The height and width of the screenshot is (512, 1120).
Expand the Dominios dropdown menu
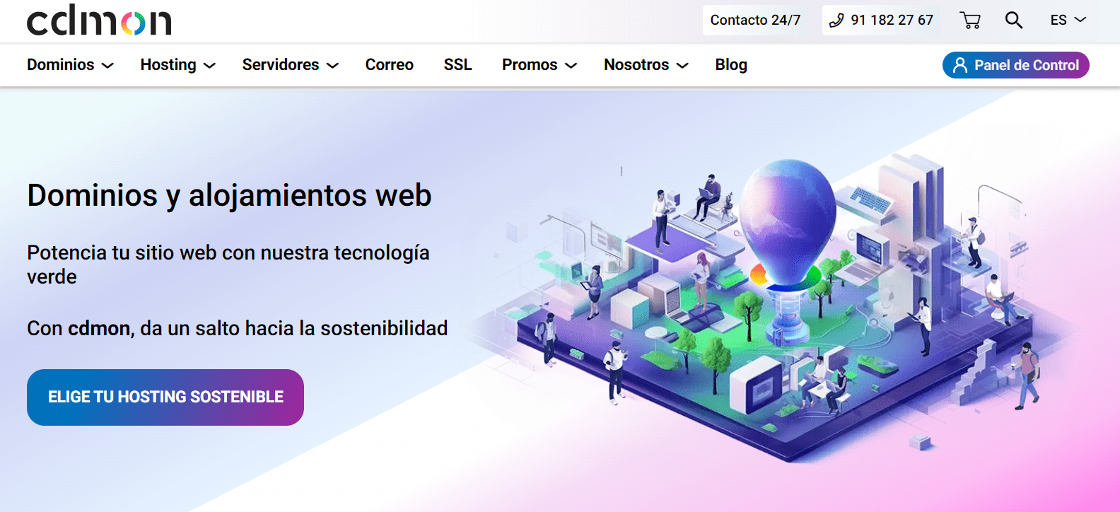point(70,65)
